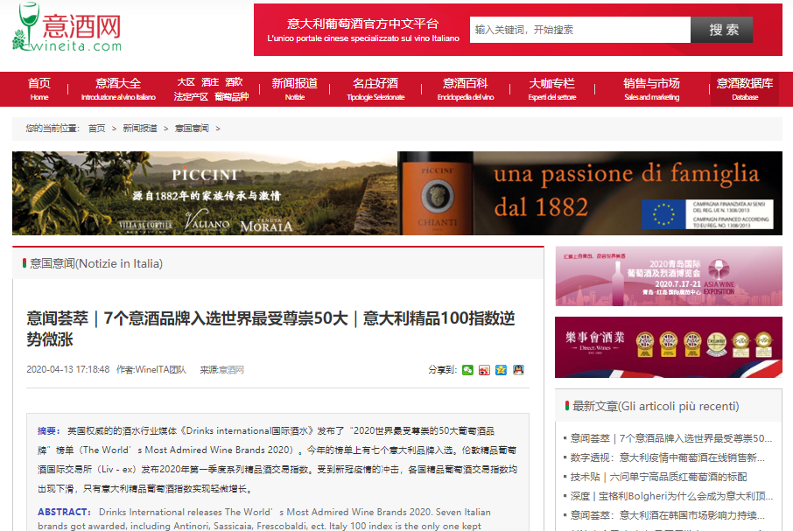
Task: Go to 酒庄 in the navigation bar
Action: (x=210, y=82)
